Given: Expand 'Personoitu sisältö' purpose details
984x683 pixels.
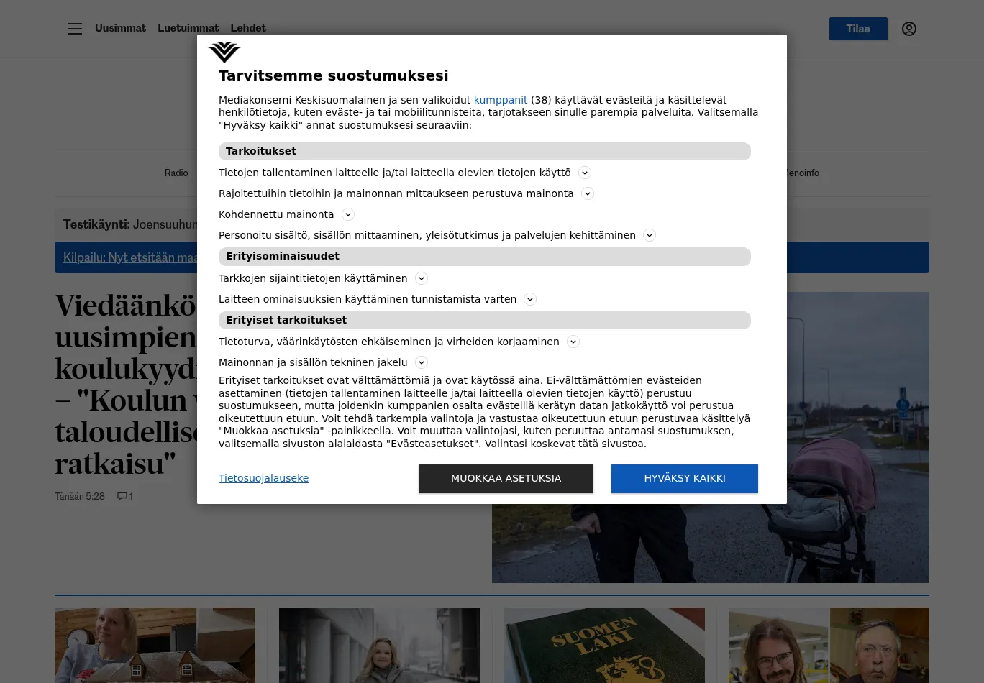Looking at the screenshot, I should pos(650,235).
